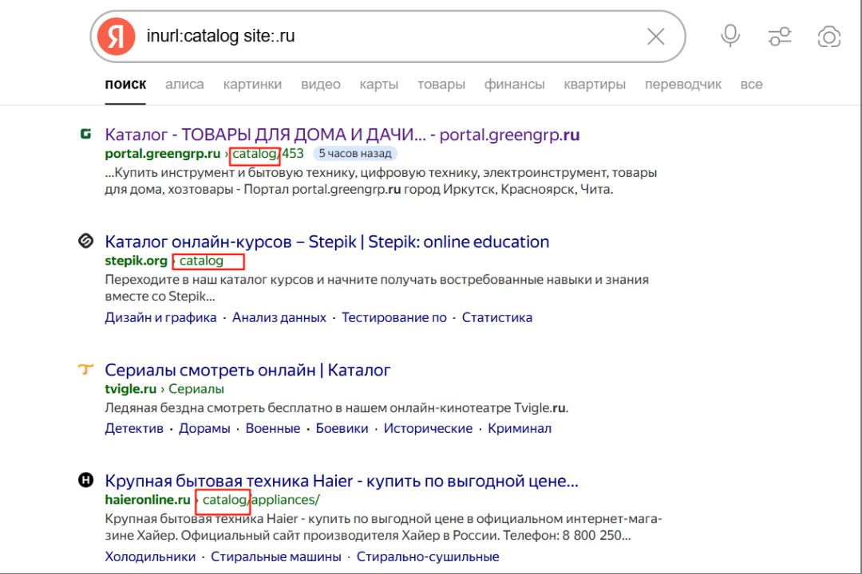Click portal.greengrp.ru green domain link
The height and width of the screenshot is (574, 862).
point(162,153)
